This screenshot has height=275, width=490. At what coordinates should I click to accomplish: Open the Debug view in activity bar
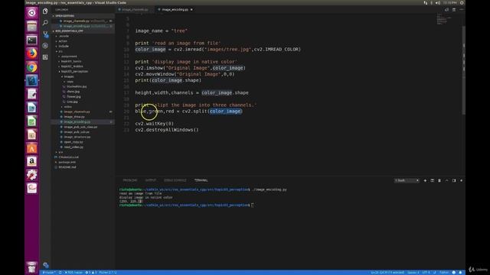[45, 46]
